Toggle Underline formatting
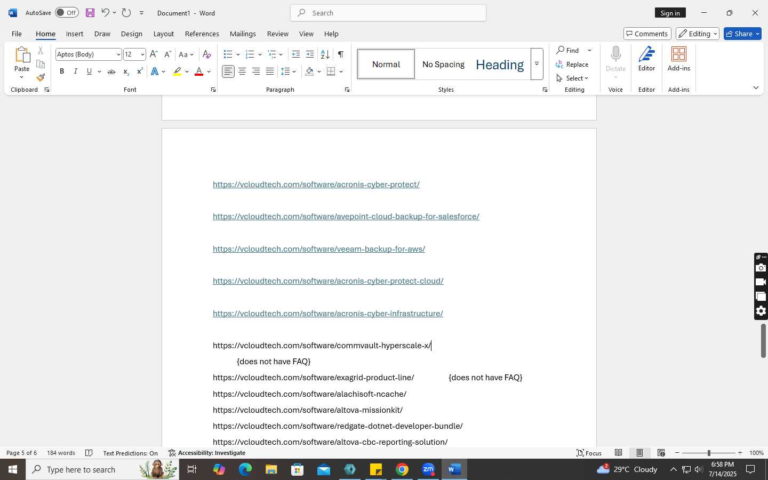The height and width of the screenshot is (480, 768). point(90,71)
